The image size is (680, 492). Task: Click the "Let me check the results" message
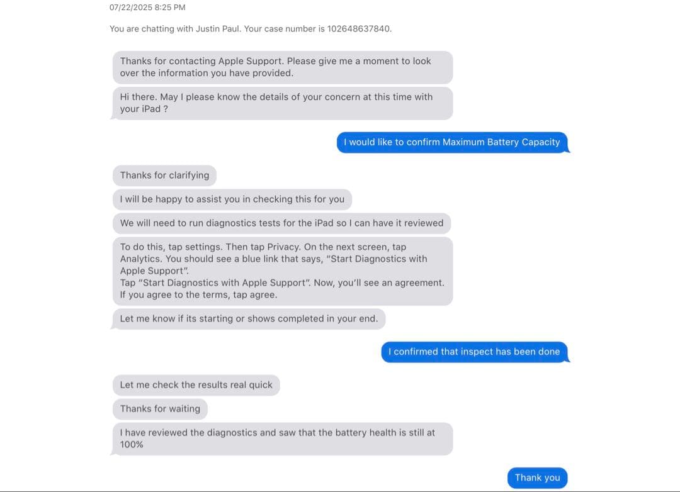pos(196,385)
